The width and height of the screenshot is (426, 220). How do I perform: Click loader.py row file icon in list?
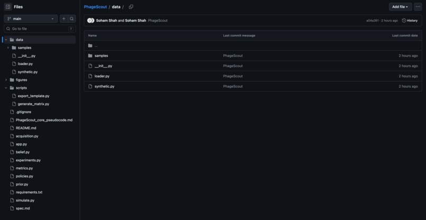pos(90,76)
